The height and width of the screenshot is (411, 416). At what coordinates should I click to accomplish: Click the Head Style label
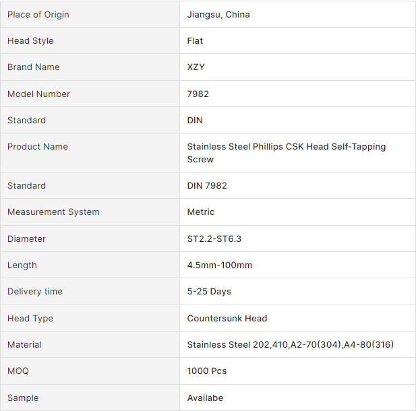tap(30, 40)
